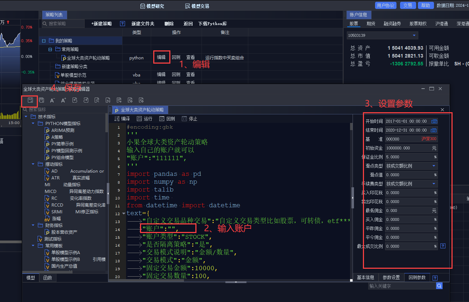Click 编辑 for 全球大类资产轮动策略
The image size is (469, 302).
(x=161, y=57)
